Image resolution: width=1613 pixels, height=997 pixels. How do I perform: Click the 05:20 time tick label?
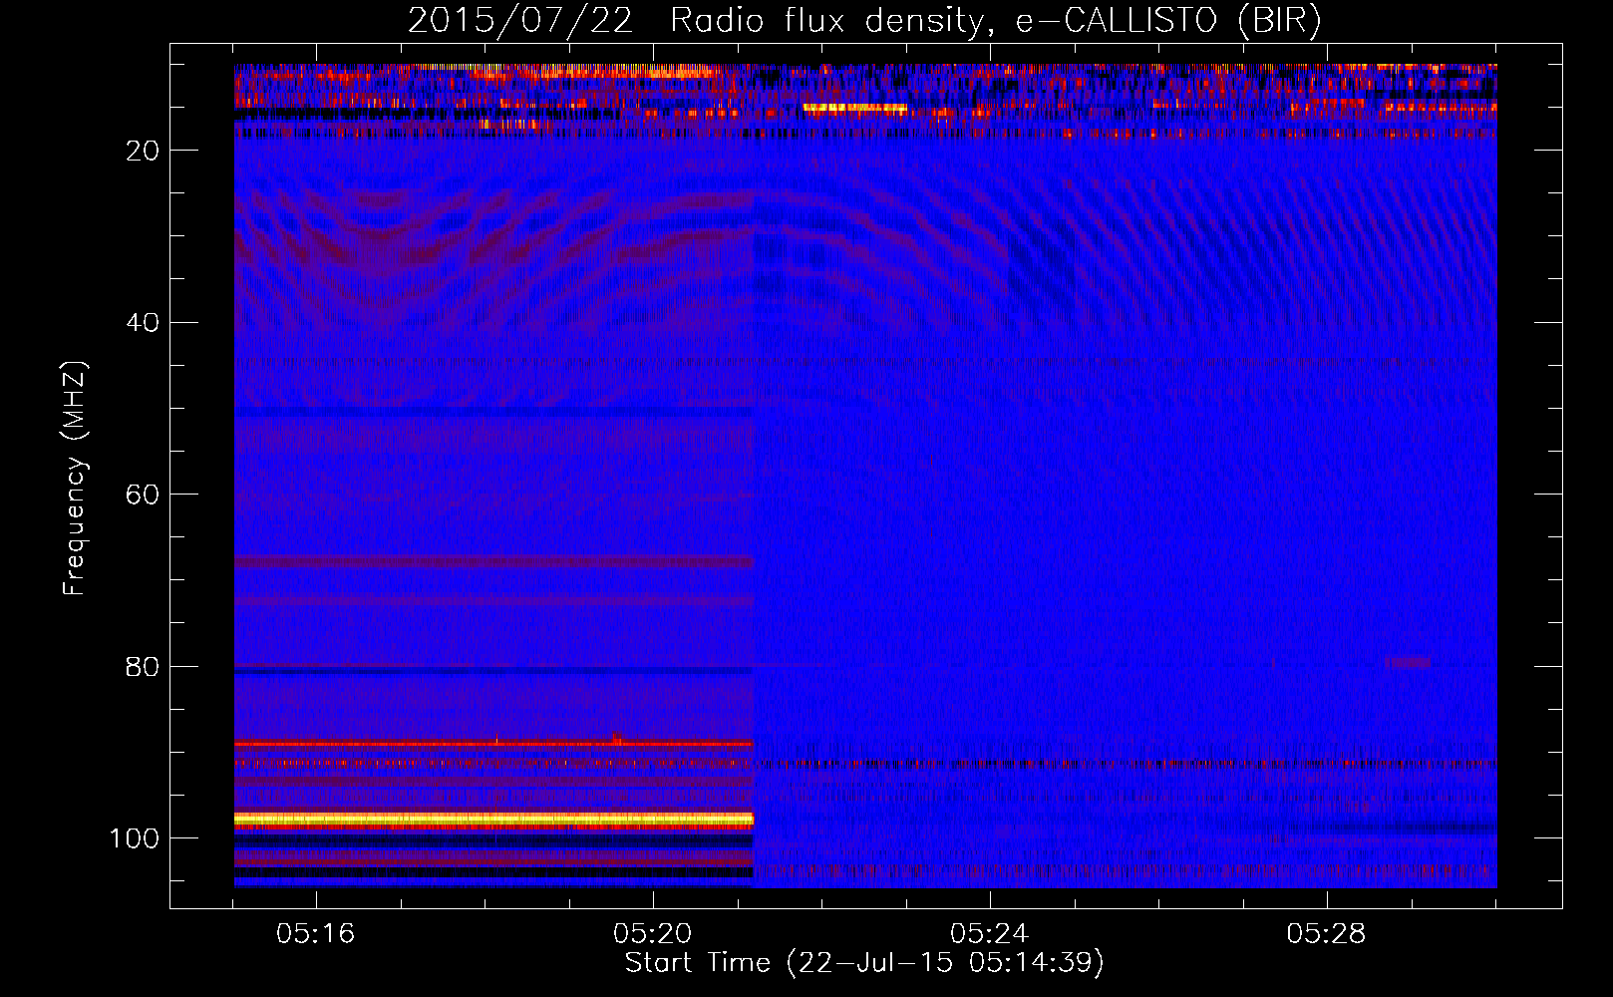click(652, 934)
